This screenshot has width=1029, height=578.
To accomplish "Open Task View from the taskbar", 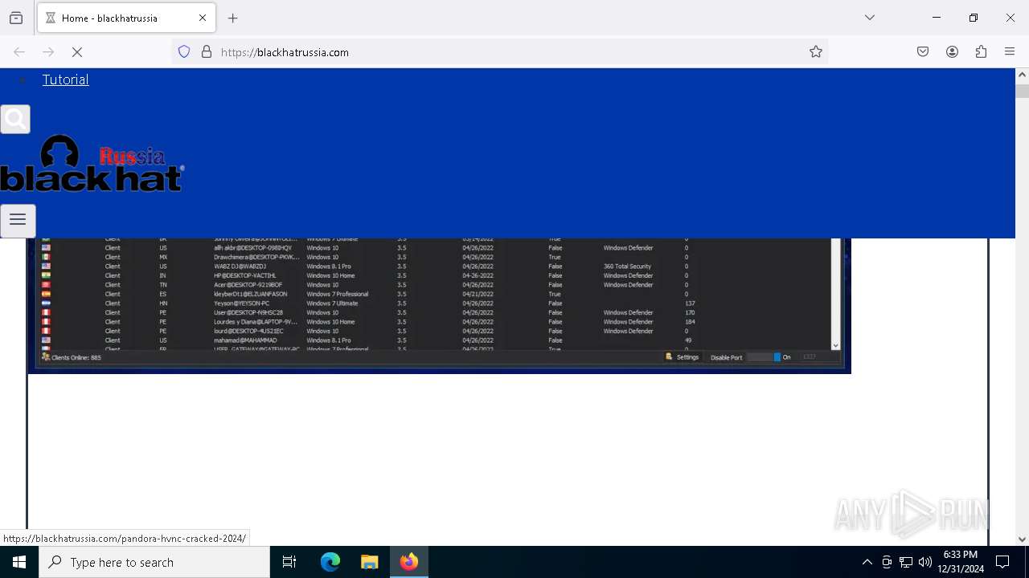I will coord(289,562).
